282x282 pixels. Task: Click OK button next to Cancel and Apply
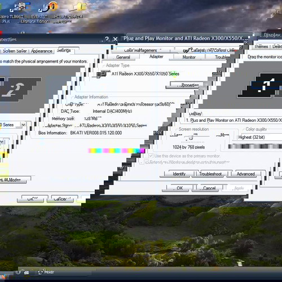(179, 188)
